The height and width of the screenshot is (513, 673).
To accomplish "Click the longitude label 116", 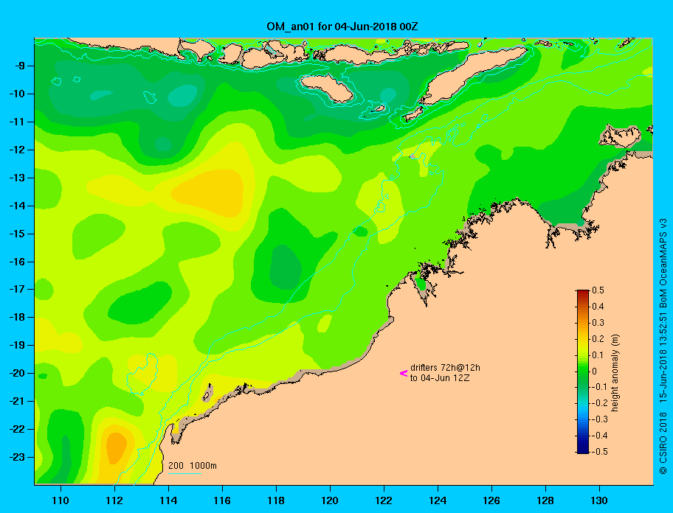I will tap(222, 500).
